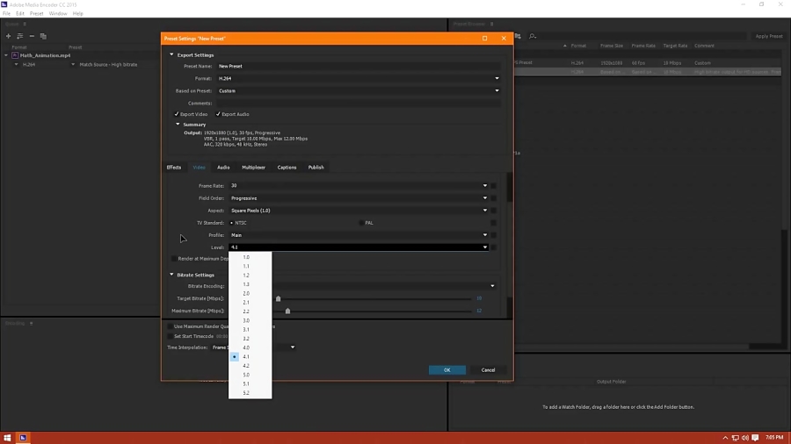
Task: Open the H.264 format dropdown in Queue
Action: [16, 64]
